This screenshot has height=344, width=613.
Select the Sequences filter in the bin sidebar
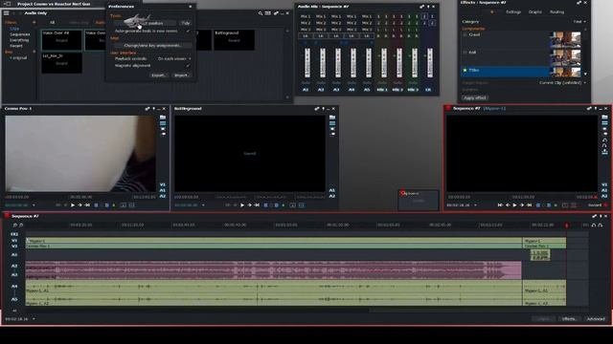tap(20, 34)
